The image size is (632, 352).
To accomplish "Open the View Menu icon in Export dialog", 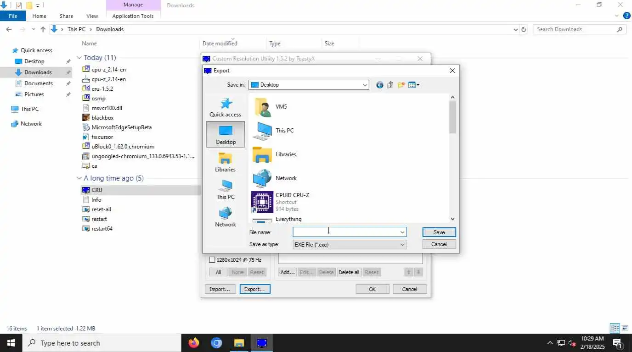I will [414, 85].
